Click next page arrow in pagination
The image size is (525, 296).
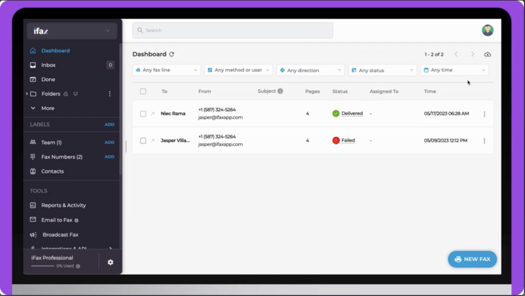(x=472, y=54)
